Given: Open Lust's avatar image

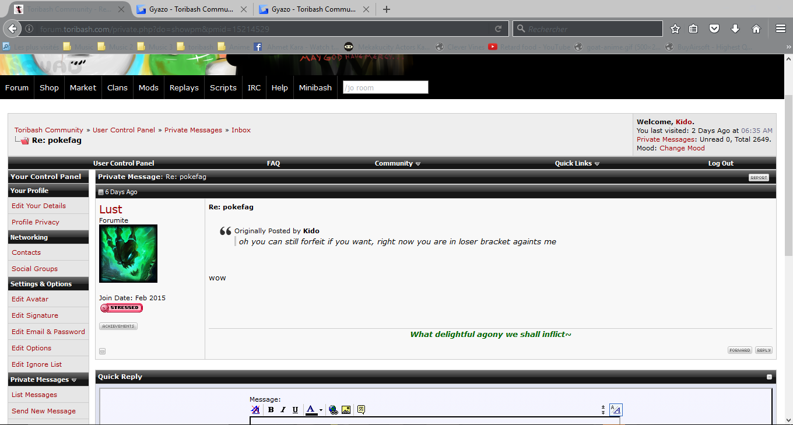Looking at the screenshot, I should pyautogui.click(x=128, y=254).
